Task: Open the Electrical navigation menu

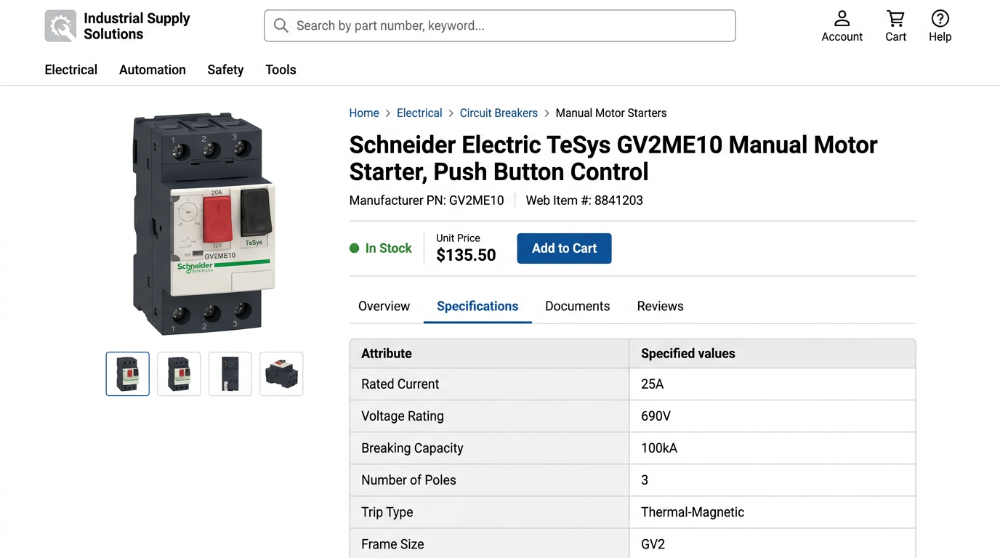Action: click(71, 70)
